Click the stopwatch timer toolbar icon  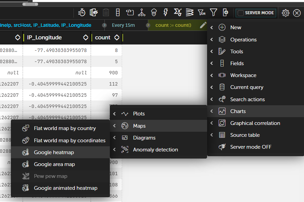(x=82, y=13)
